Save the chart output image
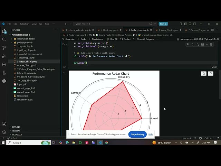The image size is (221, 166). click(x=211, y=73)
